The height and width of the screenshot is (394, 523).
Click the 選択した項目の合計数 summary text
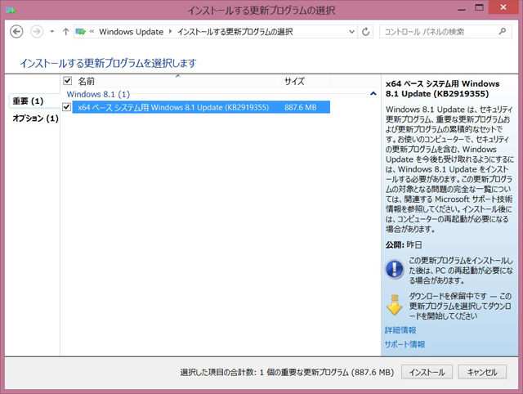click(287, 372)
